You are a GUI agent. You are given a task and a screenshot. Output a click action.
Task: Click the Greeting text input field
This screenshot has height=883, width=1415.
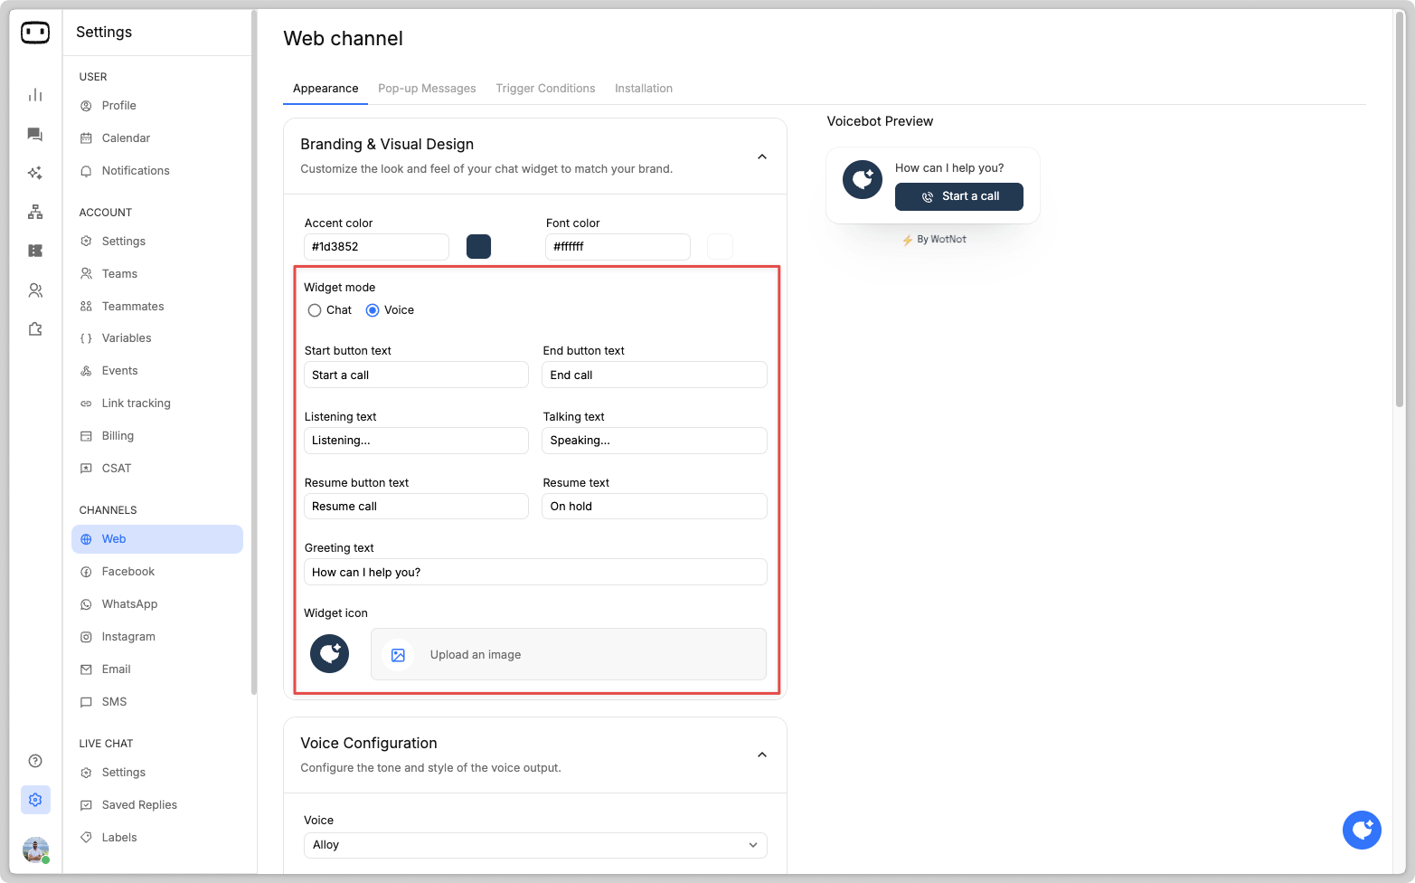(535, 572)
